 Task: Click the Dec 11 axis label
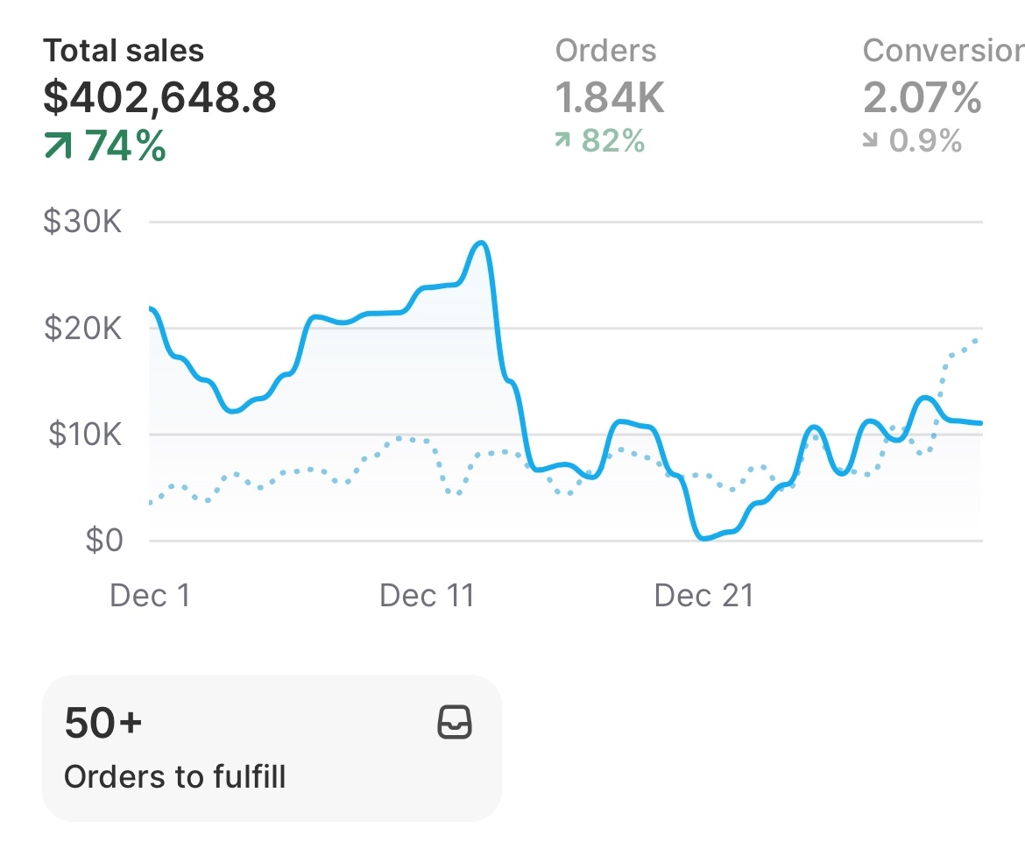pos(427,597)
